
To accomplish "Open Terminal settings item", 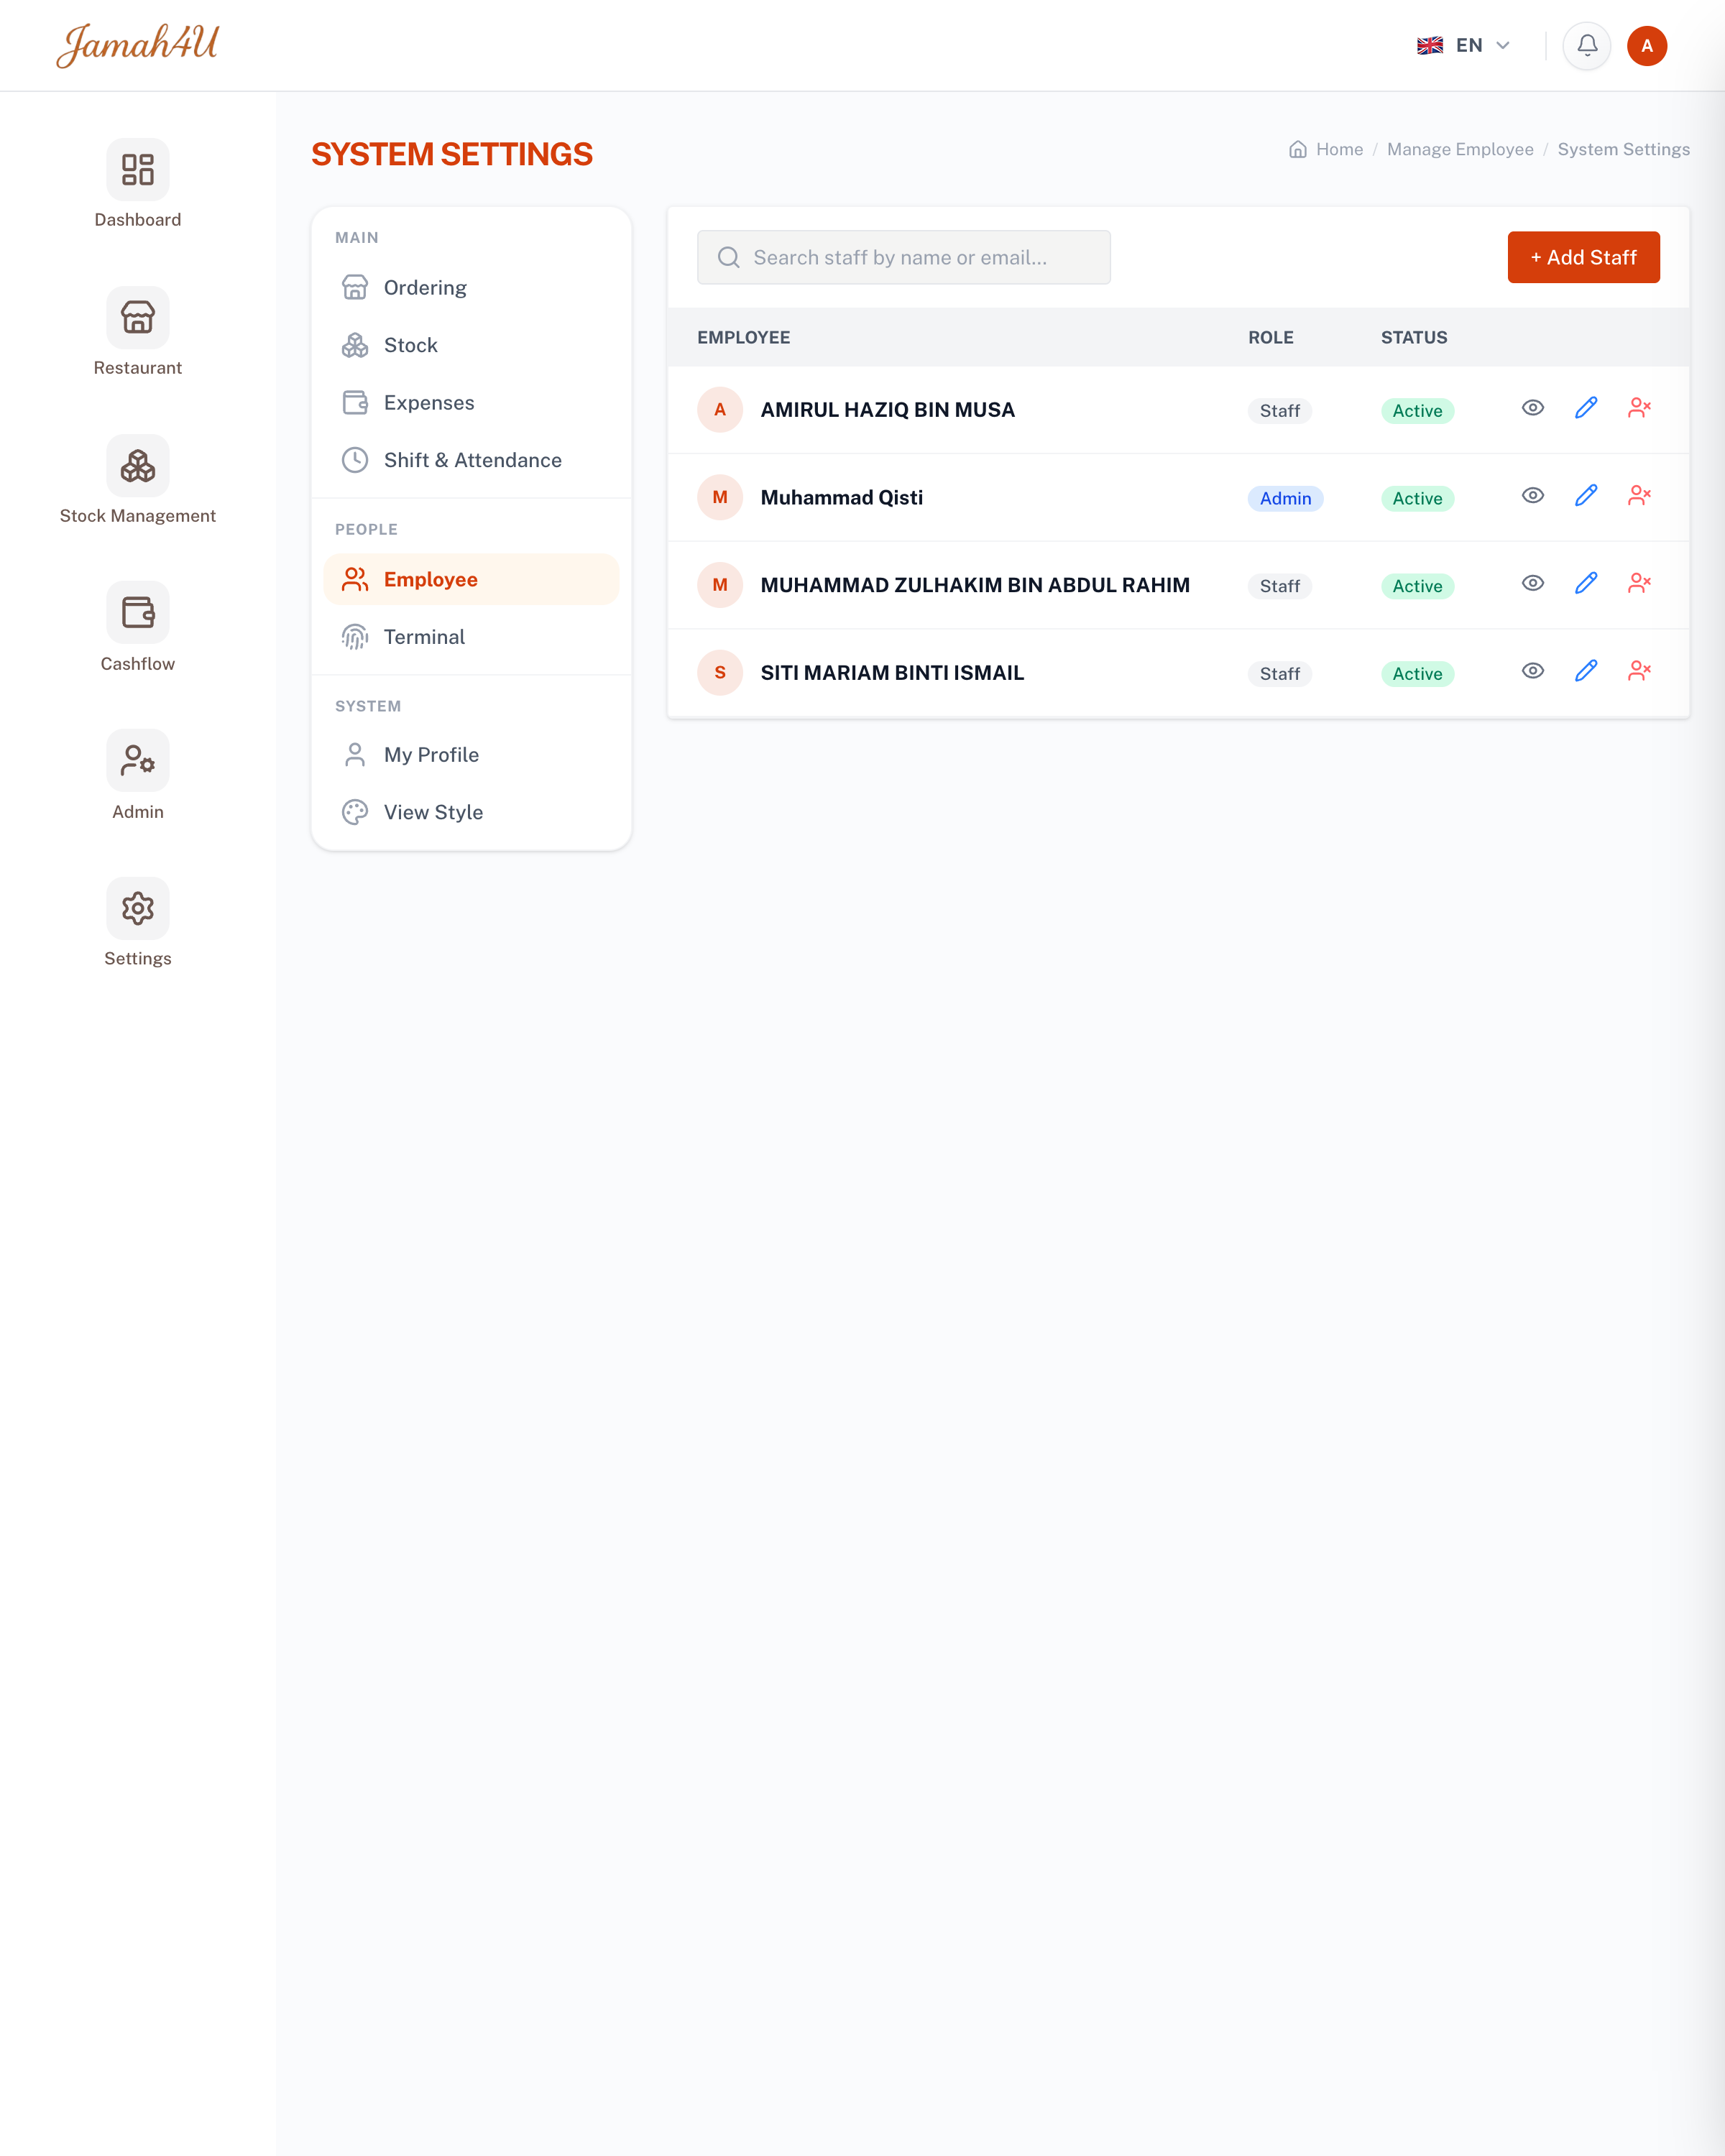I will 471,637.
